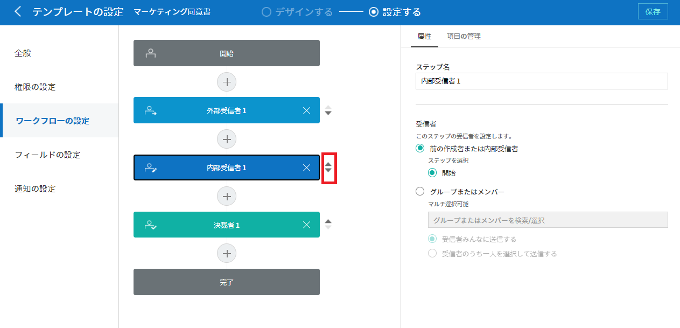Screen dimensions: 680x328
Task: Edit the ステップ名 text field
Action: [542, 81]
